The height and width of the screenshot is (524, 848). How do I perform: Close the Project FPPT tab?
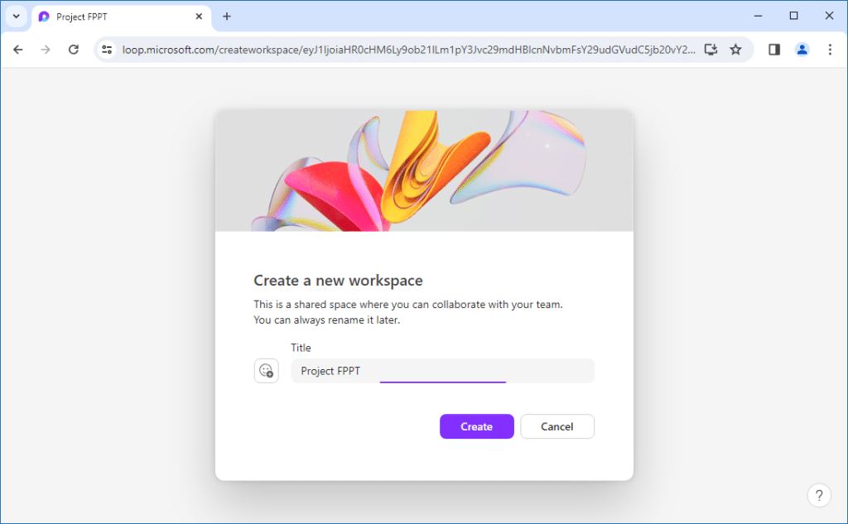pyautogui.click(x=198, y=16)
